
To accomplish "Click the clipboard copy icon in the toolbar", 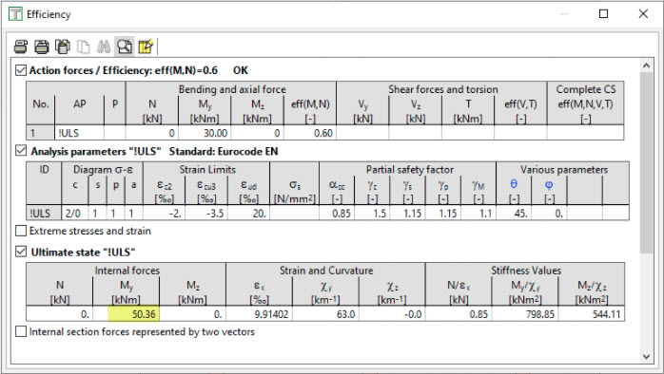I will (x=63, y=47).
